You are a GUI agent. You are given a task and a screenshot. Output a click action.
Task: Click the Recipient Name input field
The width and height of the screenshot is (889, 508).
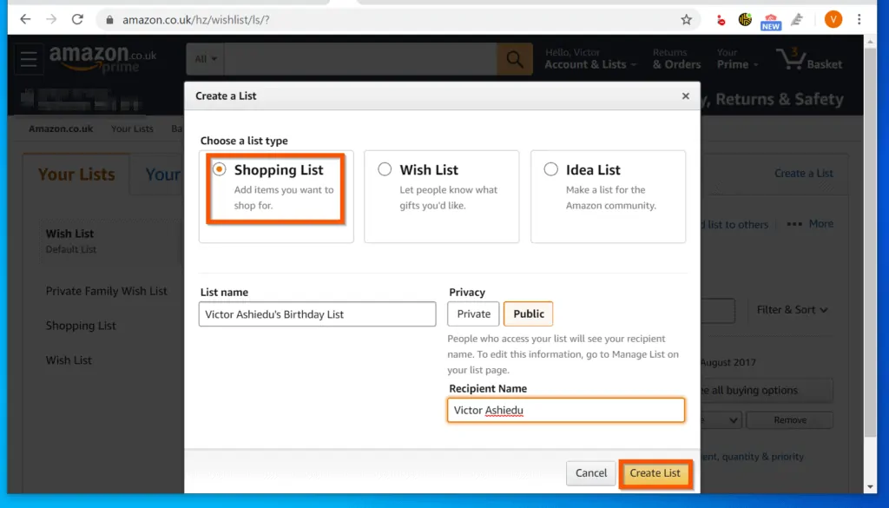[x=566, y=411]
